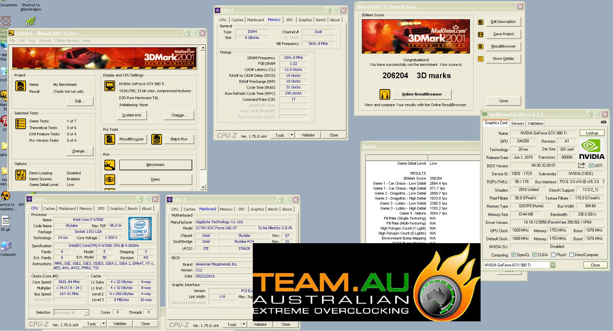This screenshot has width=613, height=331.
Task: Open the File menu in 3DMark2001
Action: coord(12,41)
